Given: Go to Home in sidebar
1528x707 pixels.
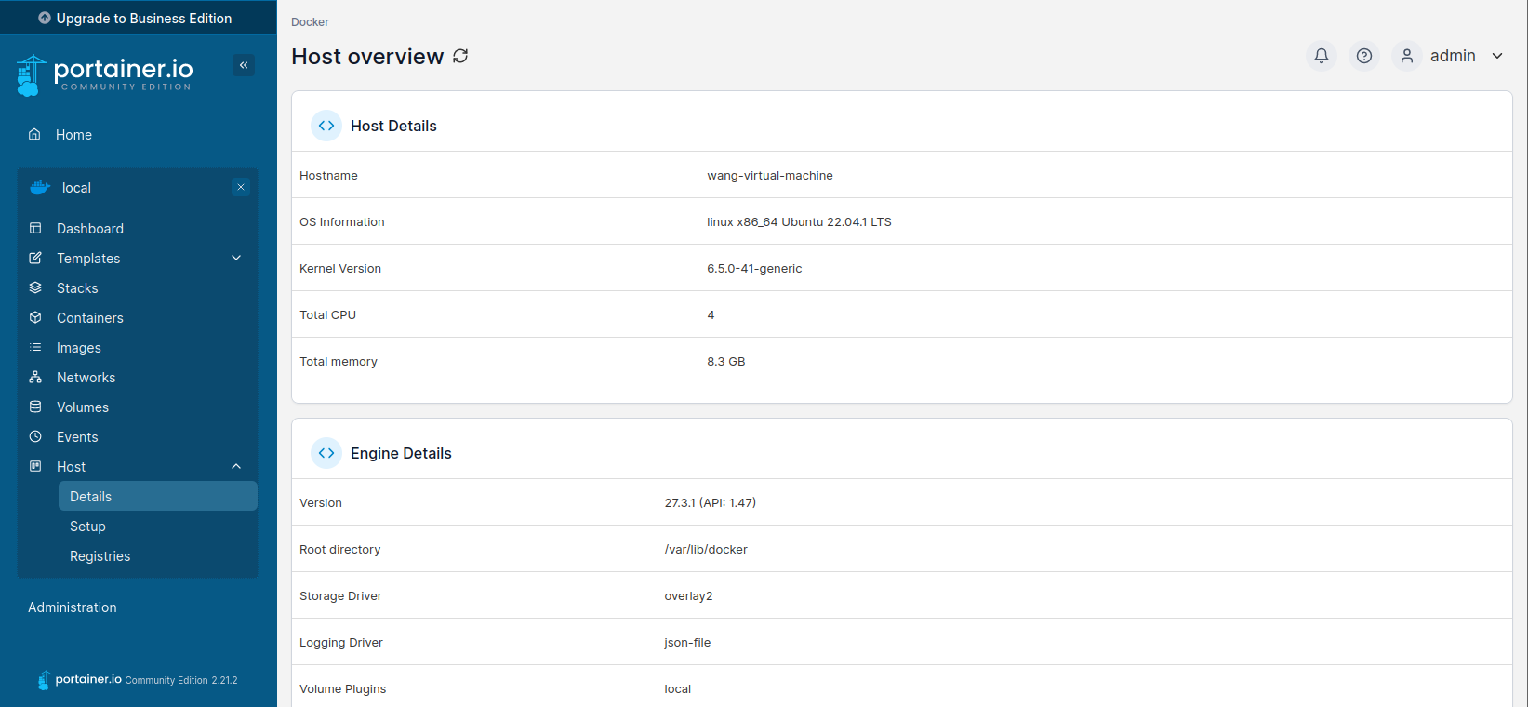Looking at the screenshot, I should [73, 135].
